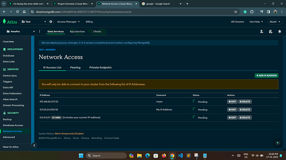Expand the NewPro project selector
The image size is (286, 160).
click(20, 31)
